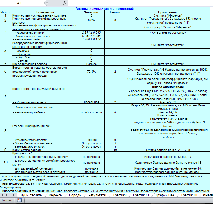Open the Результаты sheet tab
Screen dimensions: 213x204
tap(97, 195)
